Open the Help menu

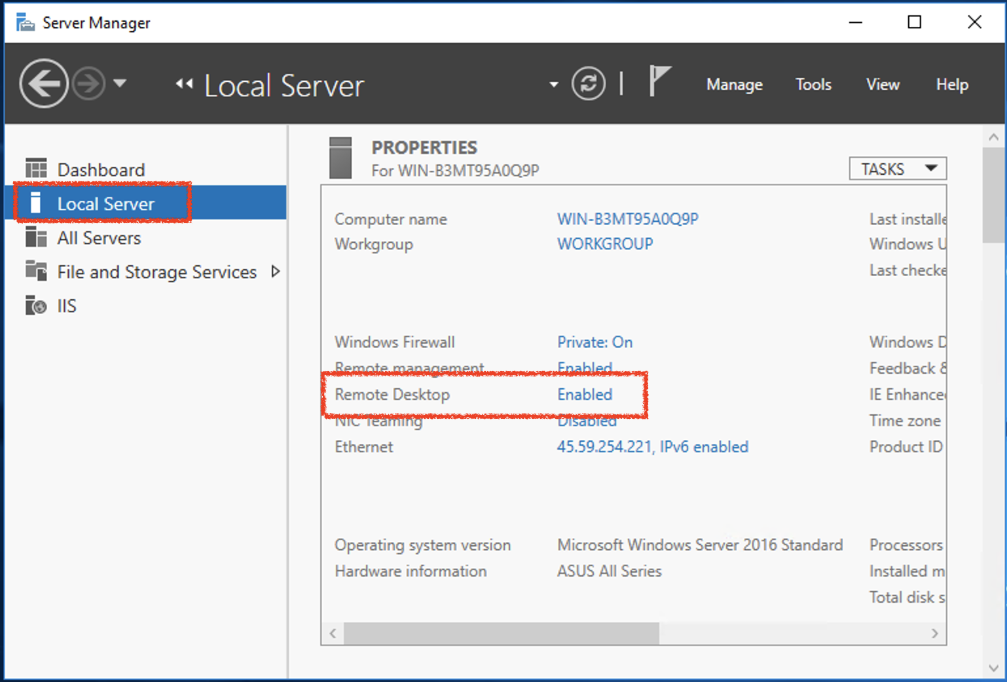(952, 84)
